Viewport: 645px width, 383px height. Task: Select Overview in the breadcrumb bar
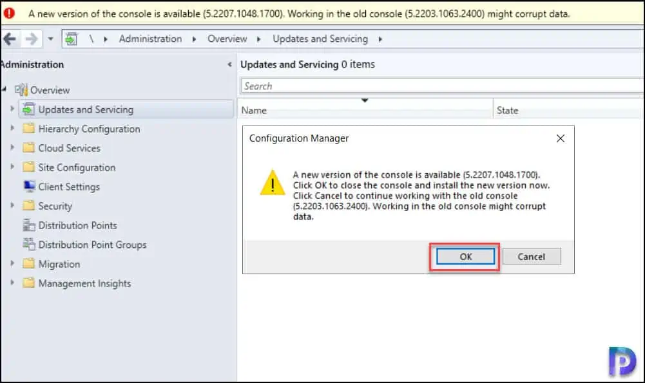pos(227,39)
